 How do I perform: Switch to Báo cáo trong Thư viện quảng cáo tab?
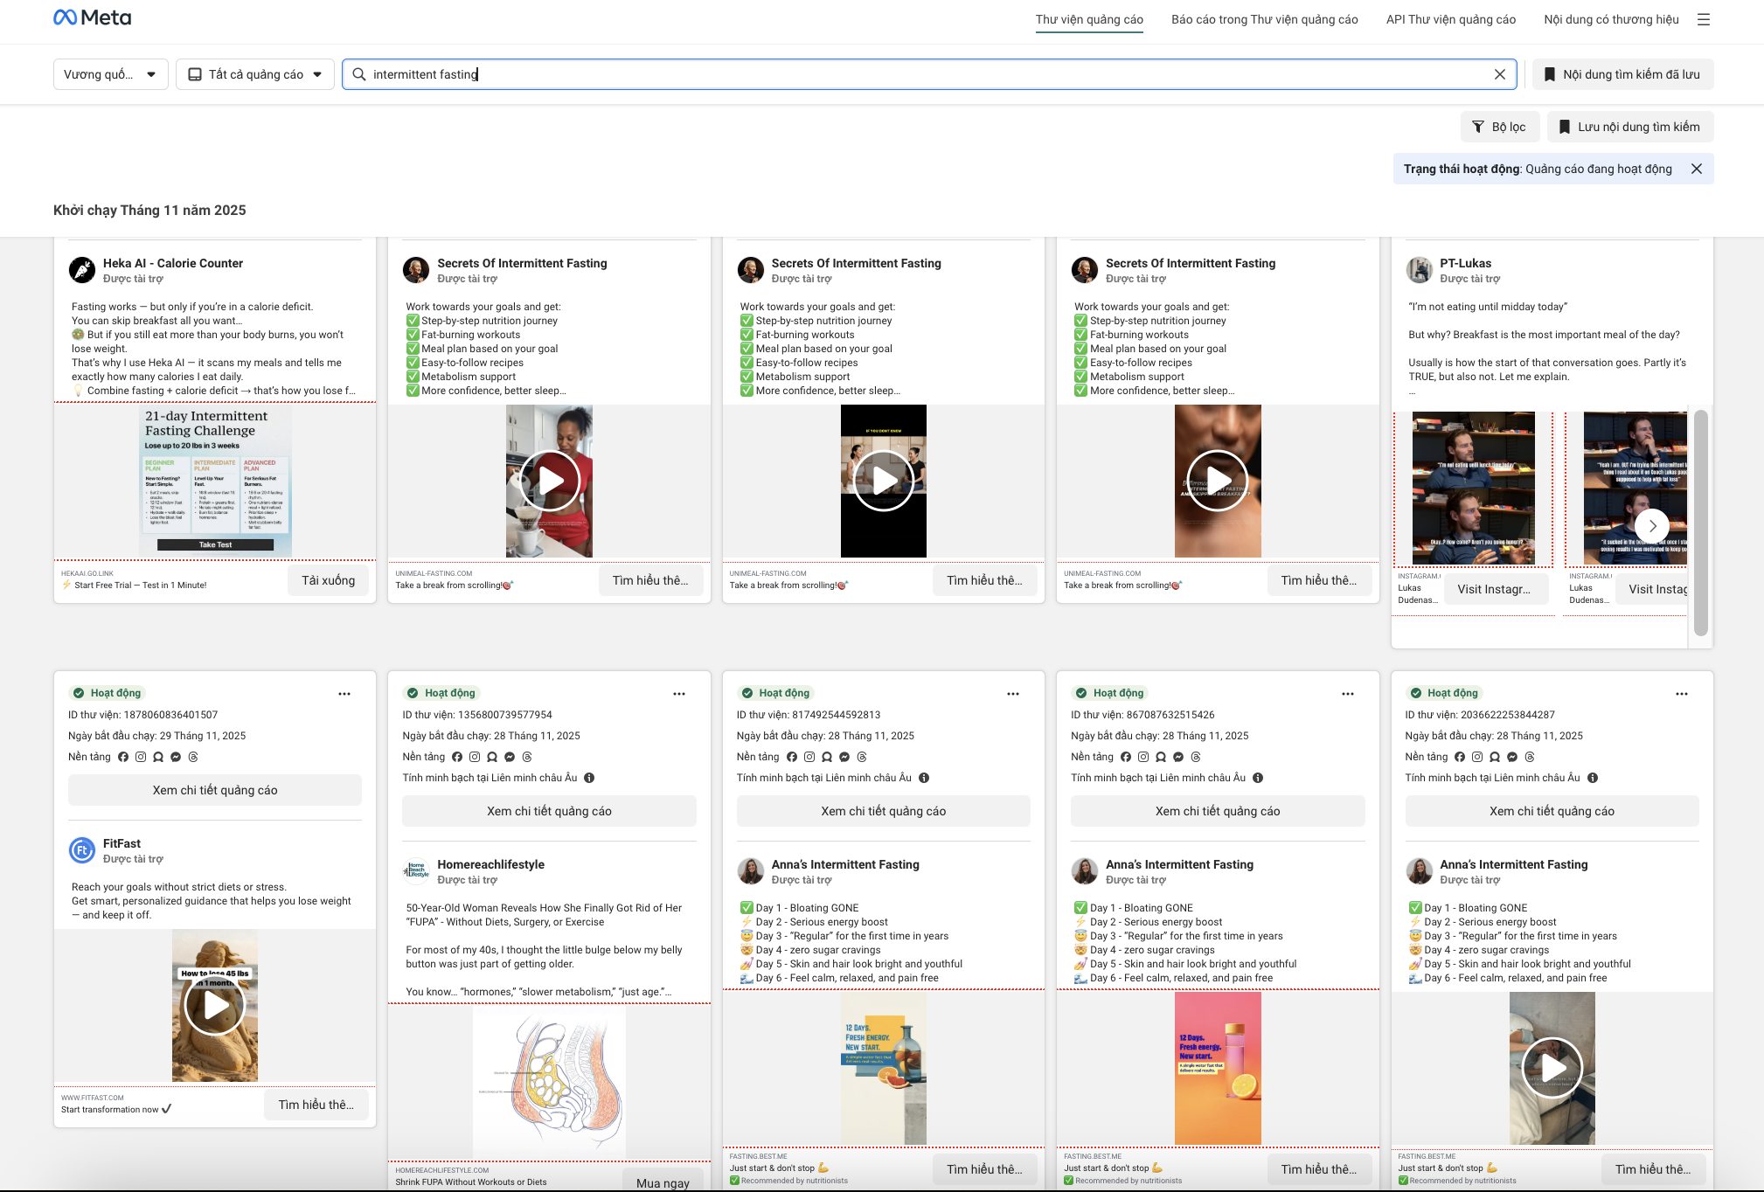[x=1264, y=19]
